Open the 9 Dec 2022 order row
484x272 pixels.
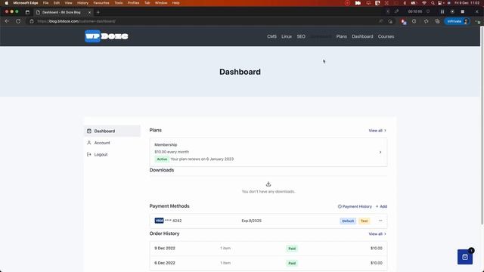coord(268,249)
